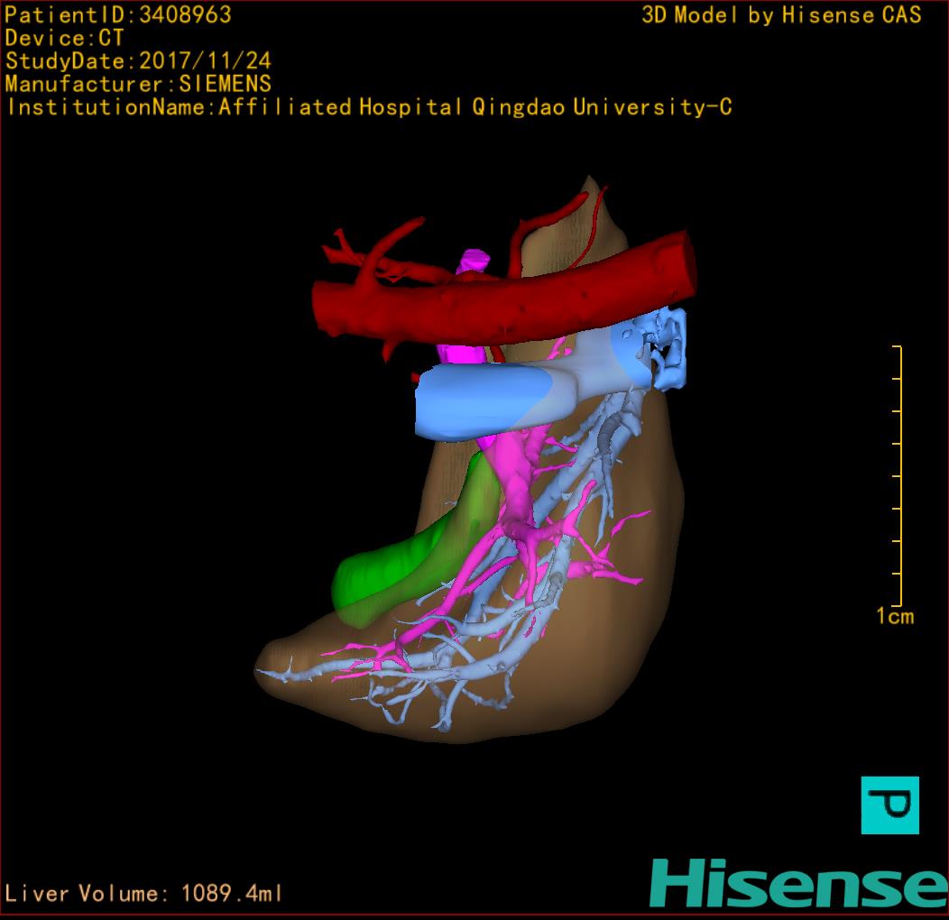Click the InstitutionName text line
Viewport: 949px width, 920px height.
[368, 107]
